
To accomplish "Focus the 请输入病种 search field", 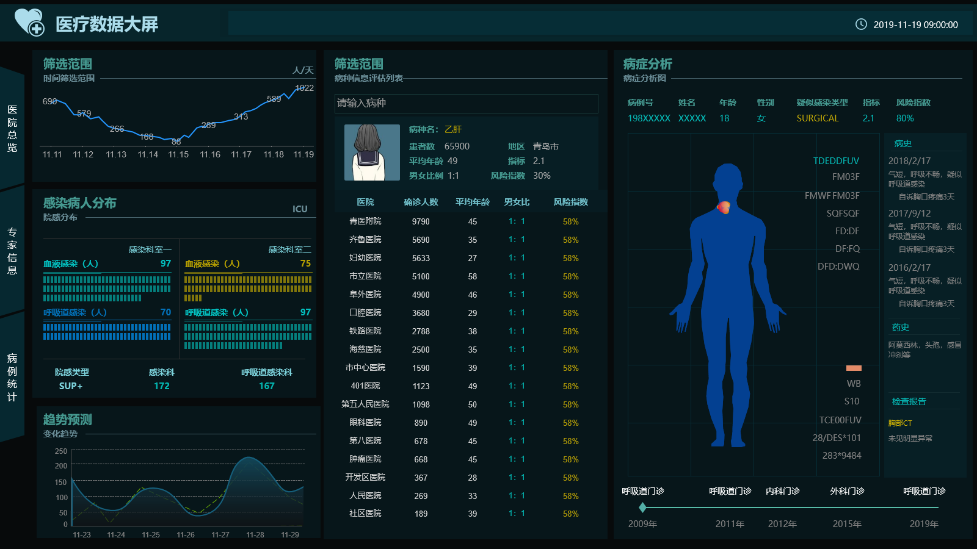I will coord(467,103).
